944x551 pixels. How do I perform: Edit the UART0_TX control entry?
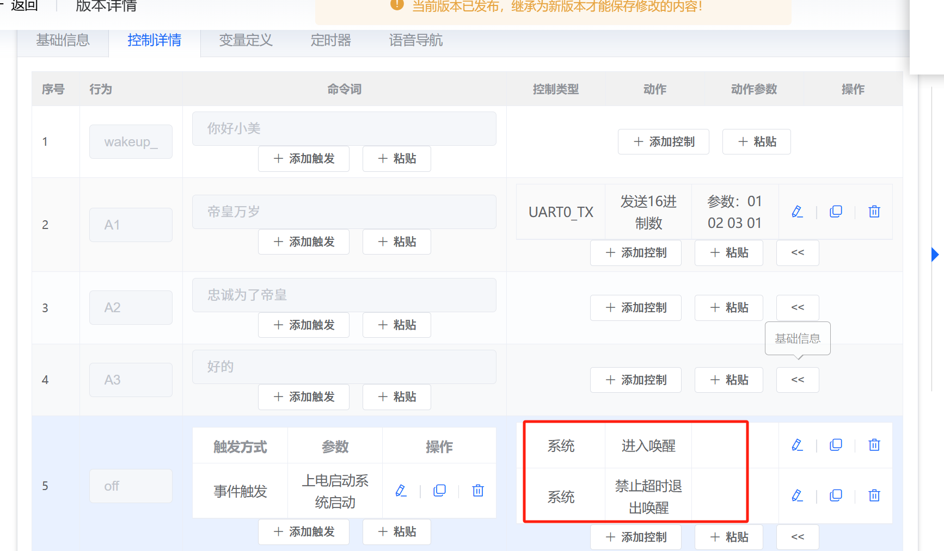[797, 212]
